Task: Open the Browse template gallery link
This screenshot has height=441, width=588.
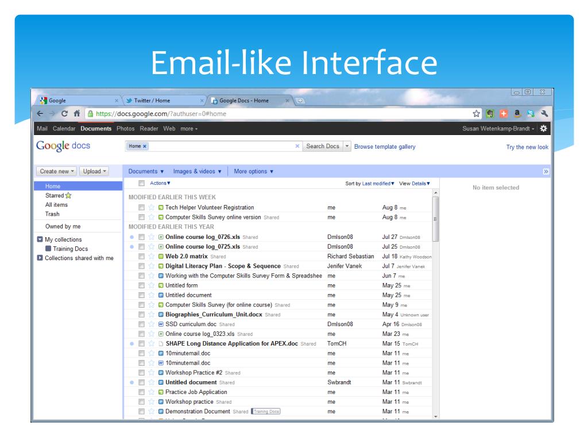Action: click(x=385, y=146)
